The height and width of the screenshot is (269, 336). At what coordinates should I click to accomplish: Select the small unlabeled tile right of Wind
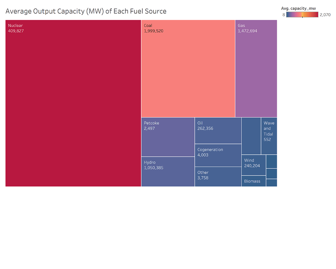click(x=271, y=161)
